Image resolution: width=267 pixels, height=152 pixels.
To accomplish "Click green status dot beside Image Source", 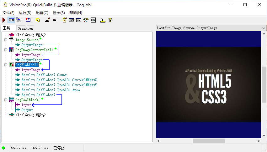I will tap(40, 38).
